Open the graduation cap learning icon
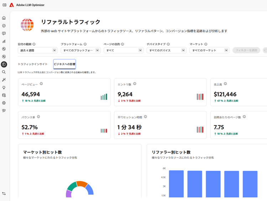Viewport: 267px width, 201px height. point(4,111)
